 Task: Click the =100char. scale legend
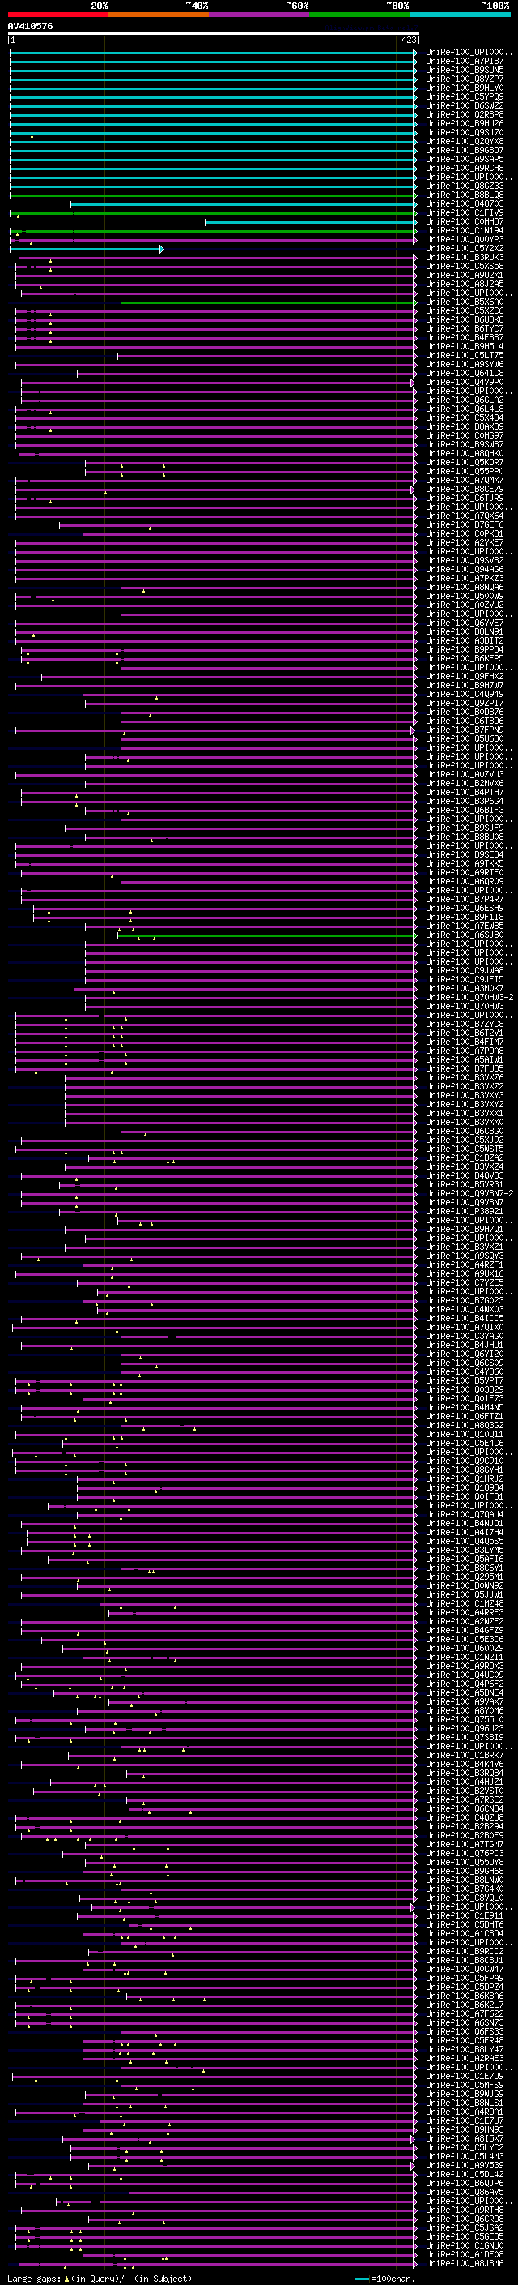(385, 2279)
